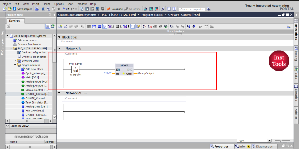Insert a new network via editor toolbar

(60, 26)
